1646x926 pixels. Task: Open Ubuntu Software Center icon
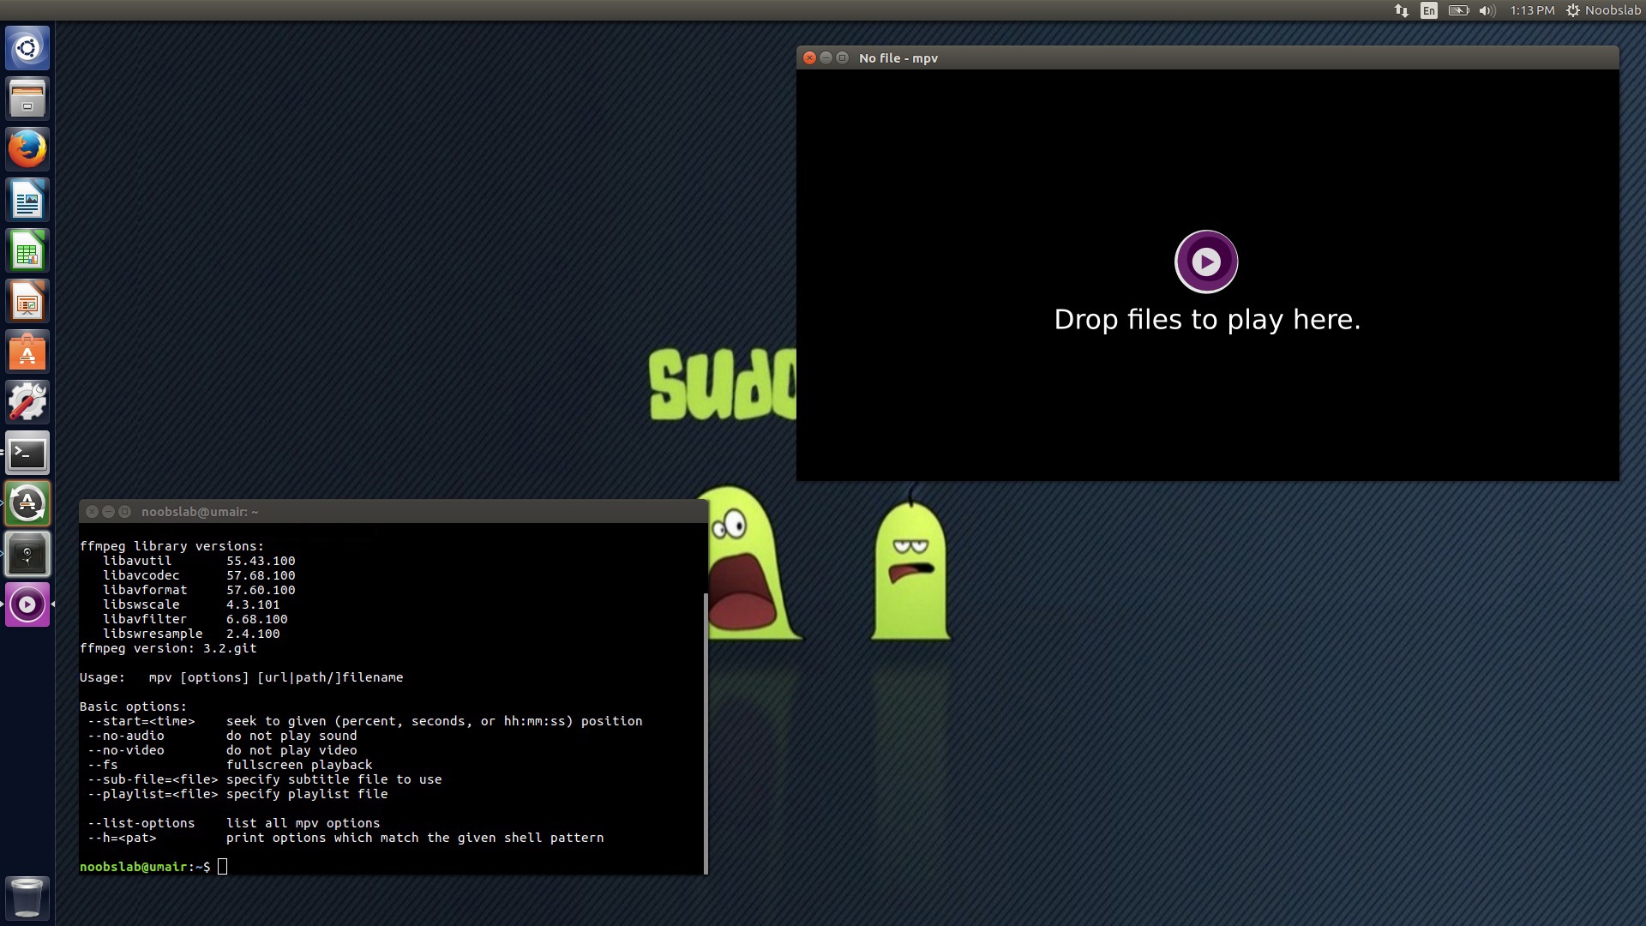27,352
